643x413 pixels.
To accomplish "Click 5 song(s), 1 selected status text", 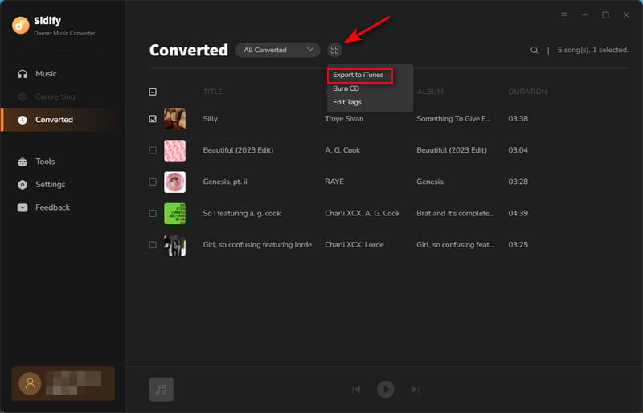I will 592,50.
